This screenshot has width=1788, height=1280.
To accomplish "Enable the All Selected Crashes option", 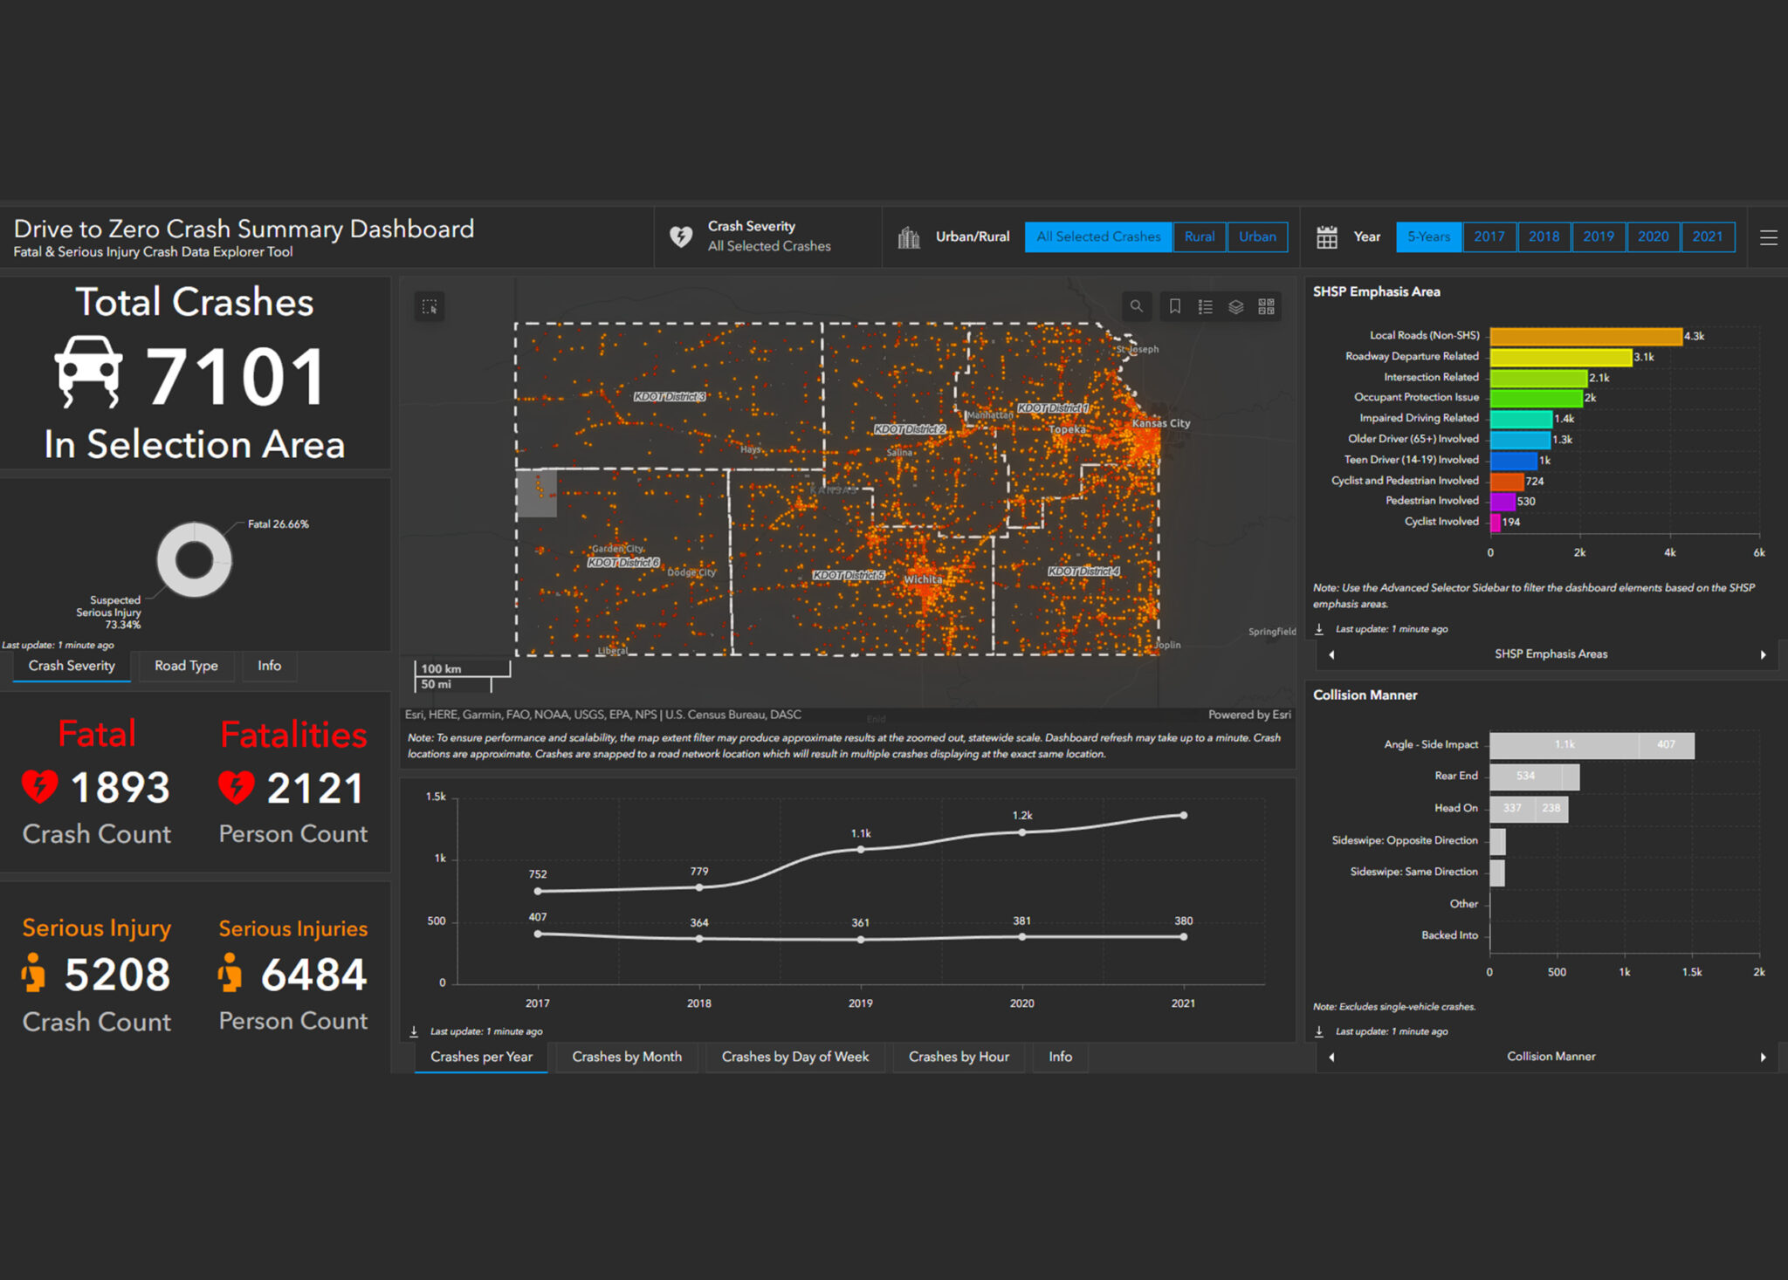I will coord(1098,236).
